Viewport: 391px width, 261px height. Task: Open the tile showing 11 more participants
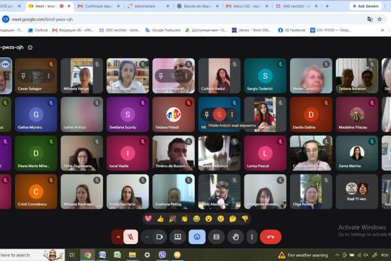pos(357,192)
